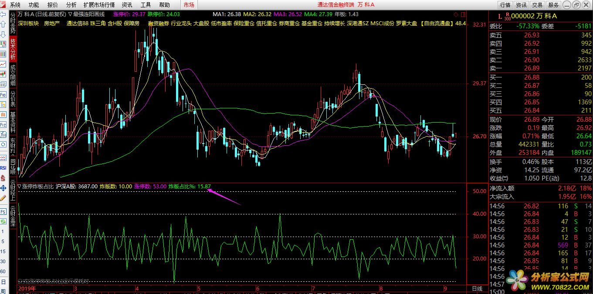The image size is (593, 294).
Task: Click the 深港通SZ tag
Action: (x=357, y=23)
